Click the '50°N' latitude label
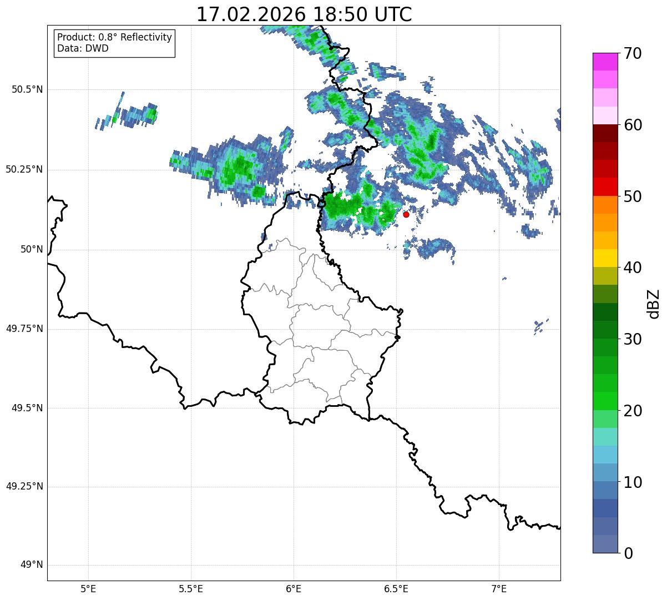Image resolution: width=667 pixels, height=600 pixels. (32, 249)
